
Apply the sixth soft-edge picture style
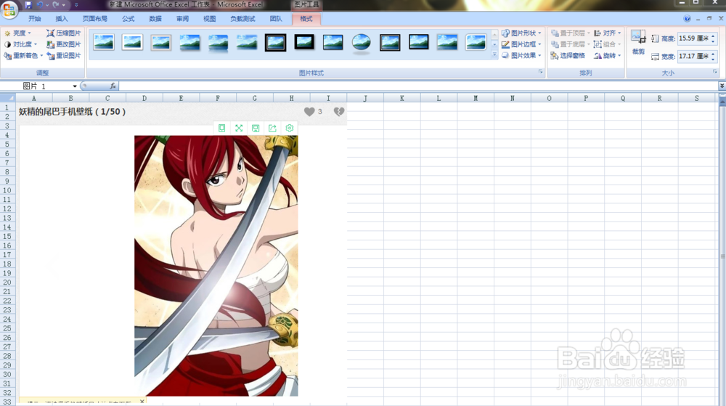pos(247,43)
